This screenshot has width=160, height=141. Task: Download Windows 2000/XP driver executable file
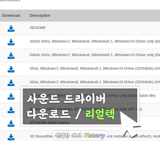point(11,96)
